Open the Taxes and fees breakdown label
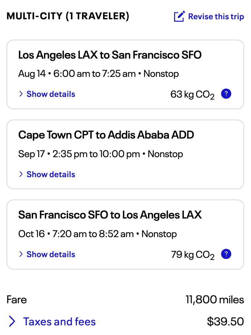251x335 pixels. point(59,322)
